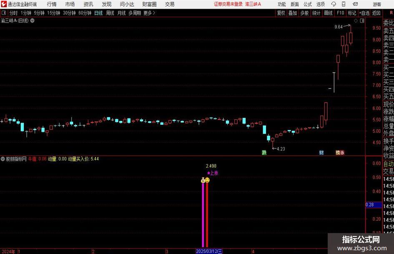Click the 游客 user account button
The image size is (394, 254).
click(x=376, y=4)
